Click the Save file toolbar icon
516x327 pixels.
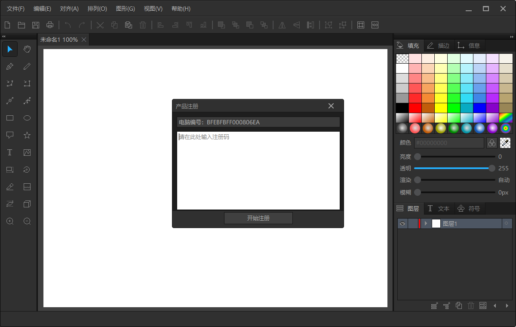coord(36,25)
